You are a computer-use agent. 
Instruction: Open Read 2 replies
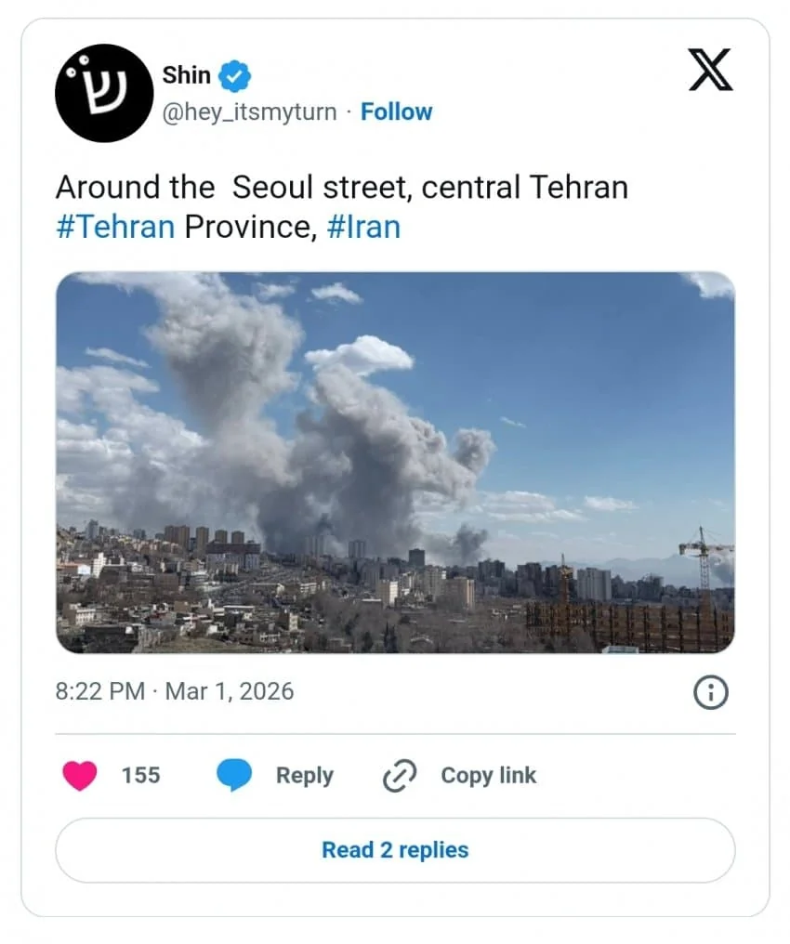[x=395, y=850]
